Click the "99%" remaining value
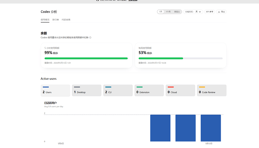The height and width of the screenshot is (148, 259). click(x=48, y=53)
